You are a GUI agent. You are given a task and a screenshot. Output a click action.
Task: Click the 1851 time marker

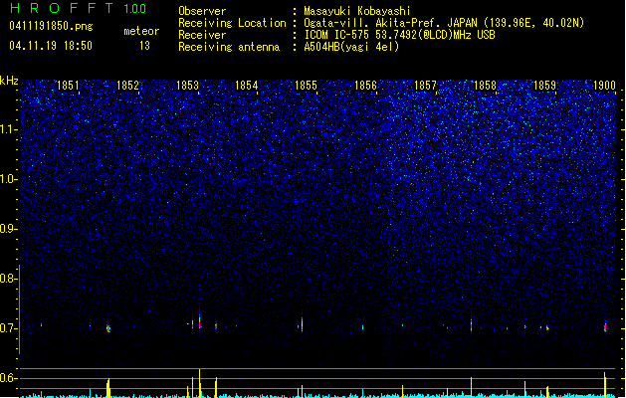coord(68,86)
